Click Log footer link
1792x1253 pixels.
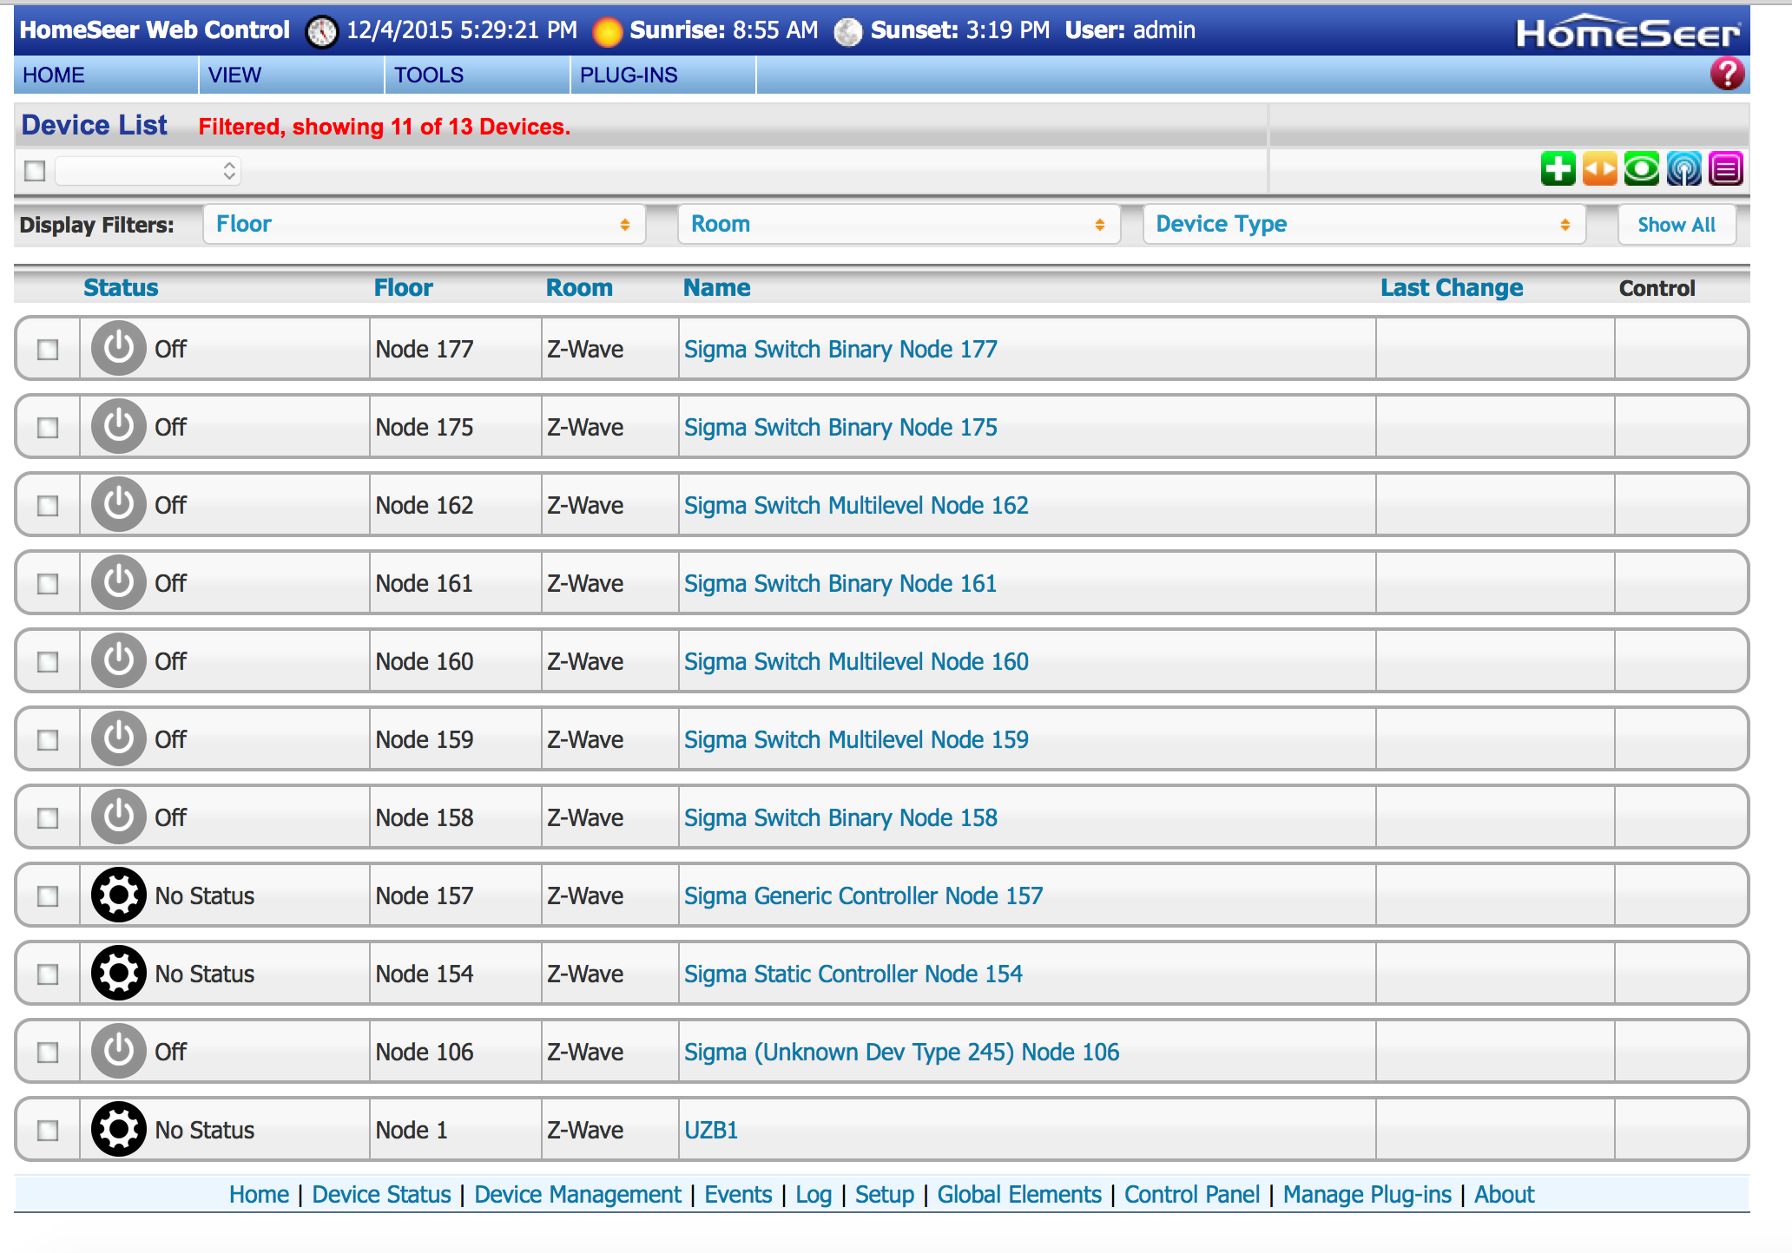[x=814, y=1195]
